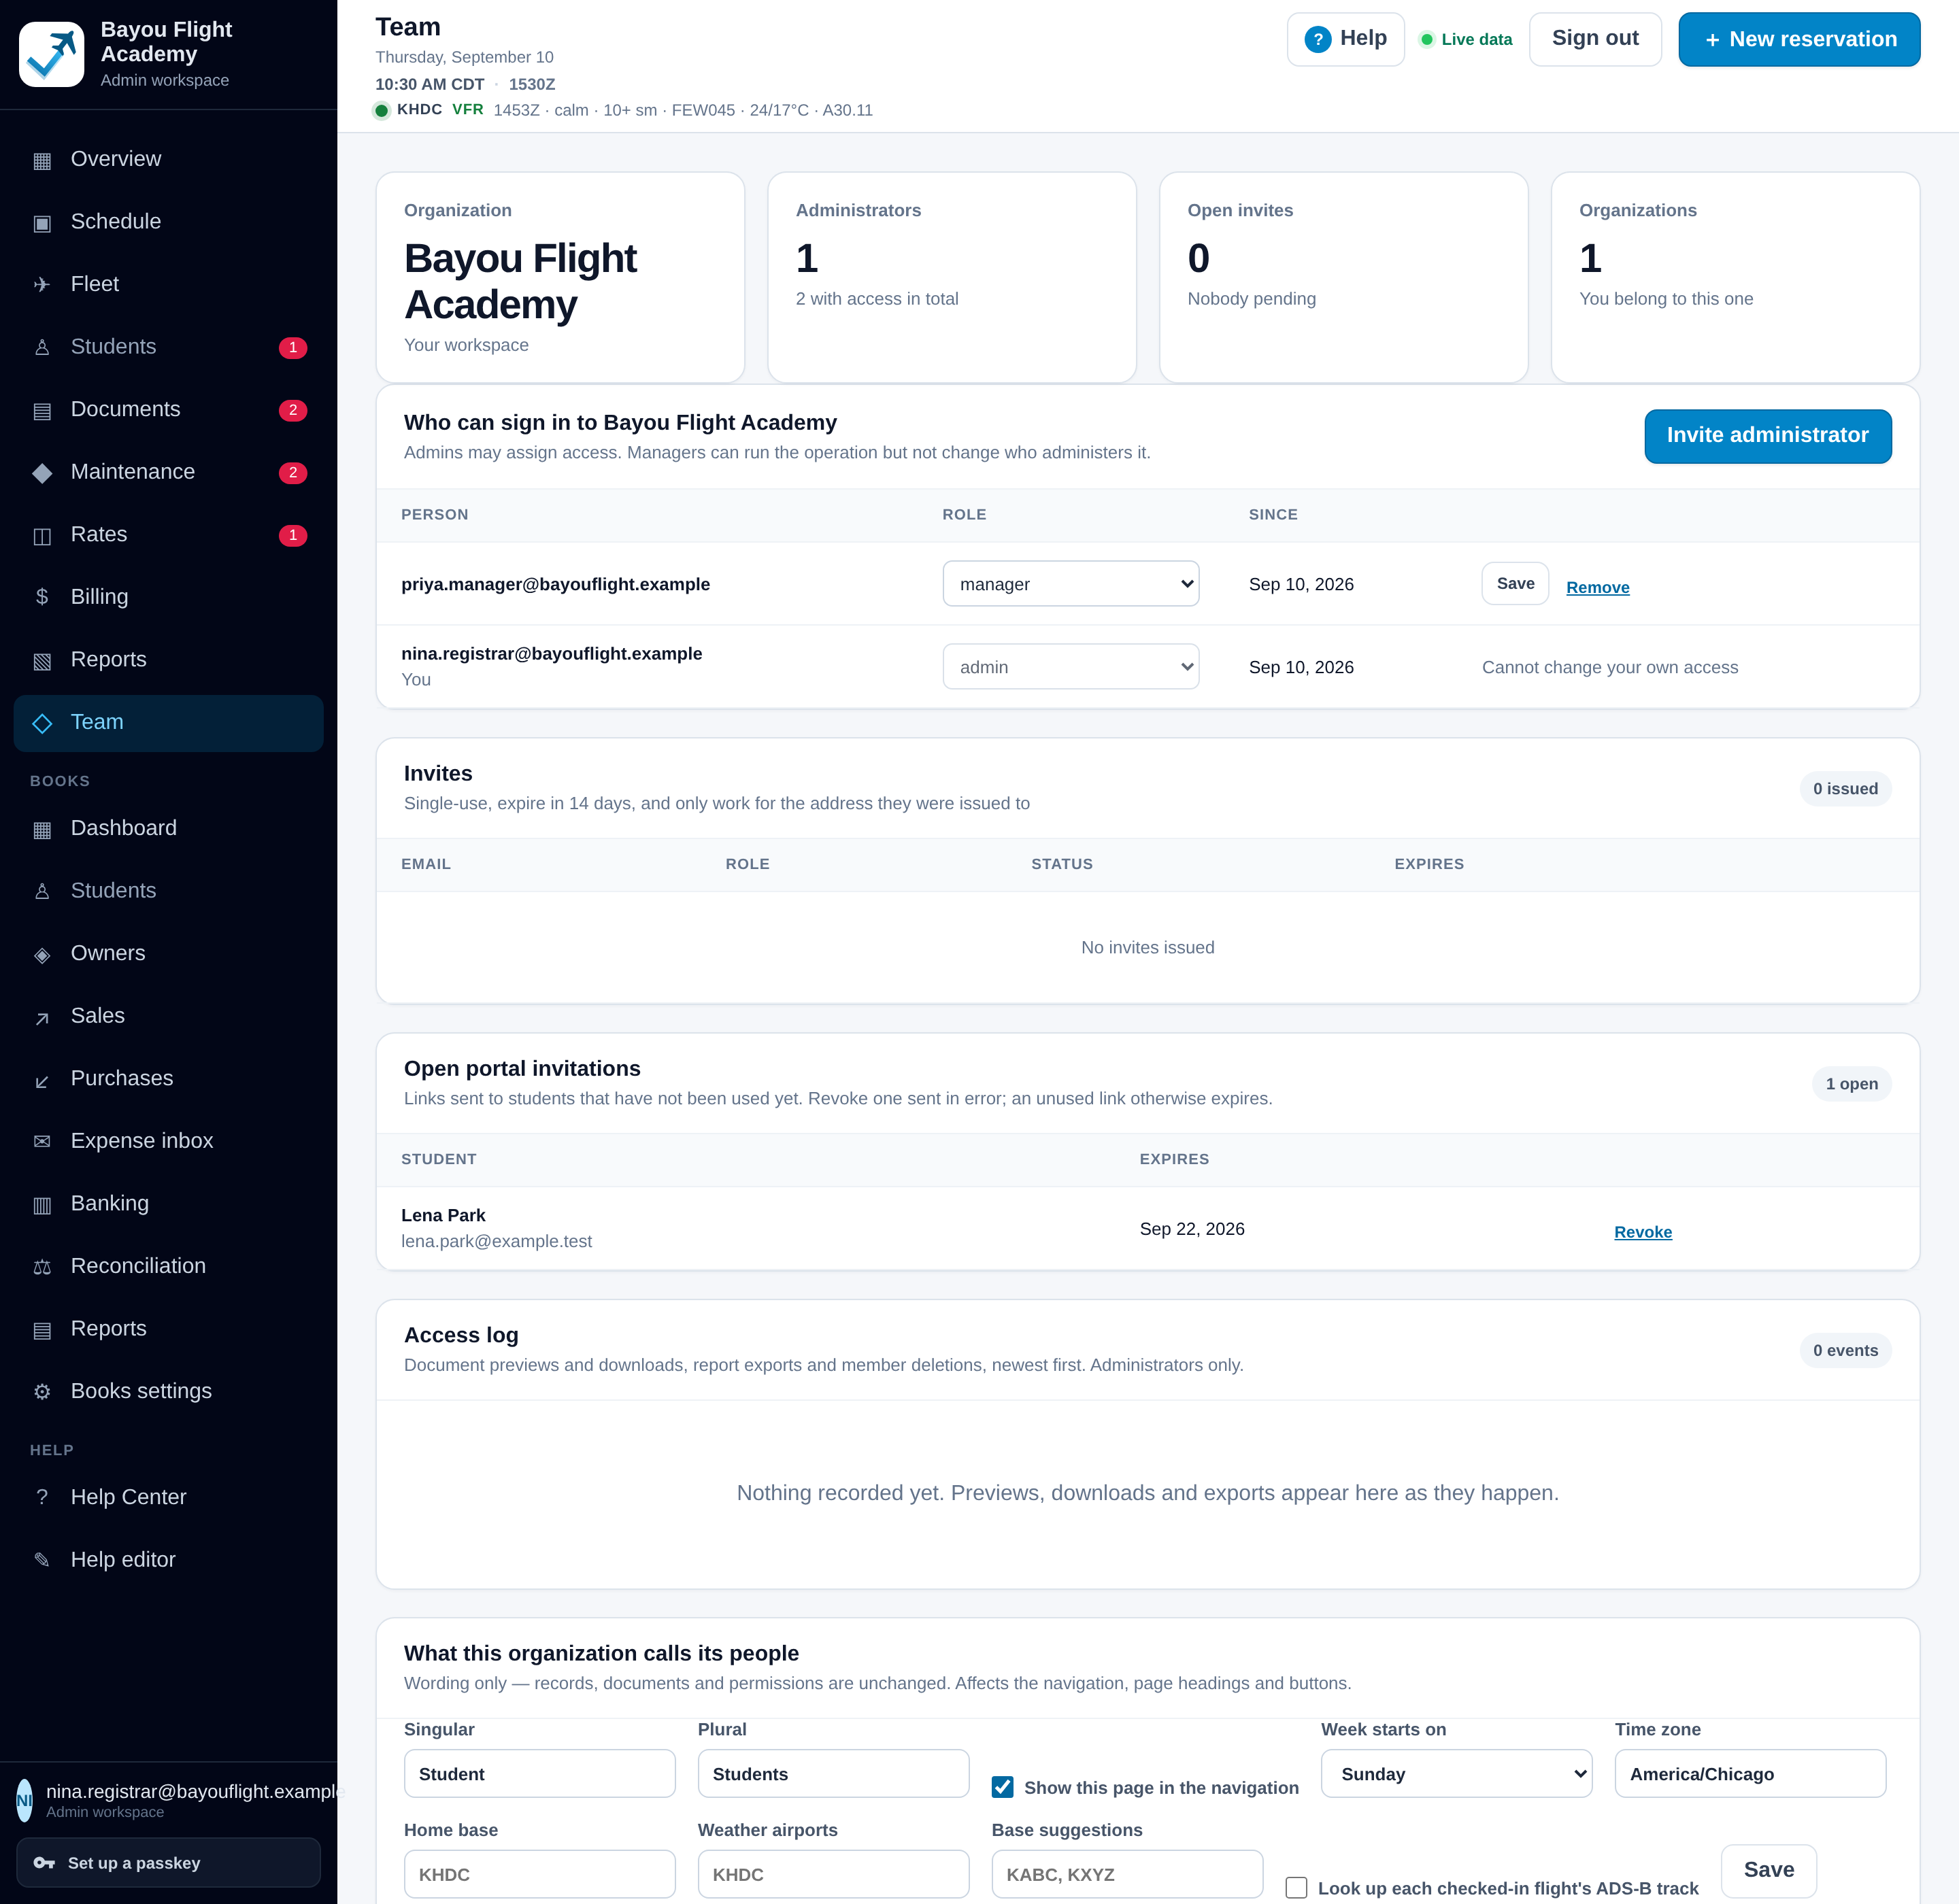Click the Documents icon in sidebar
Screen dimensions: 1959x1904
point(42,410)
